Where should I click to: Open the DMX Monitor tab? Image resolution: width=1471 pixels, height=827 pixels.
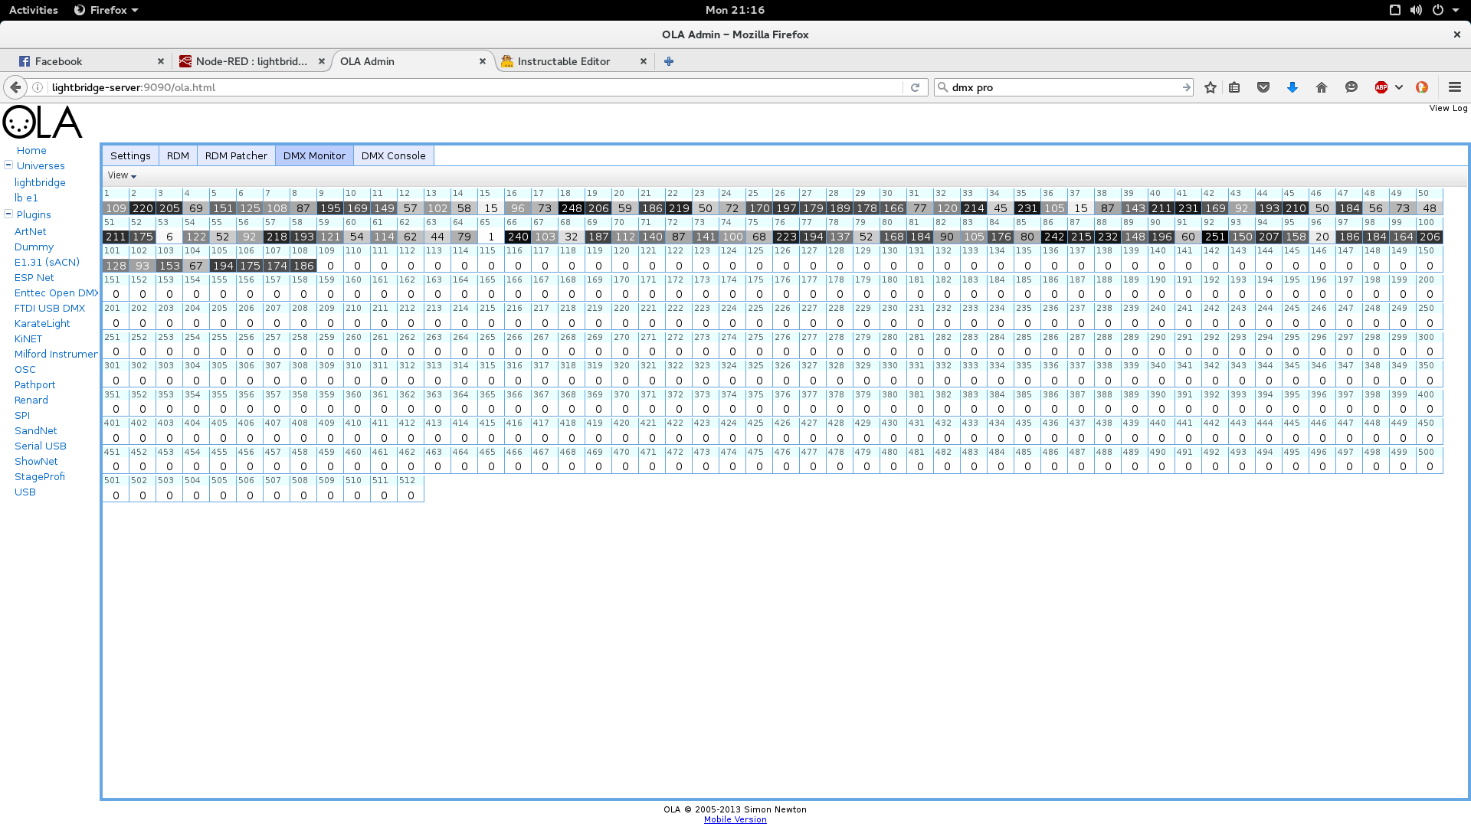[313, 155]
